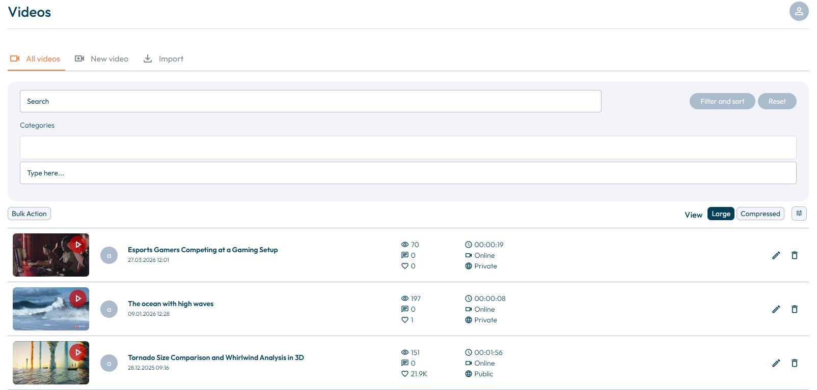
Task: Open the Bulk Action dropdown
Action: 29,214
